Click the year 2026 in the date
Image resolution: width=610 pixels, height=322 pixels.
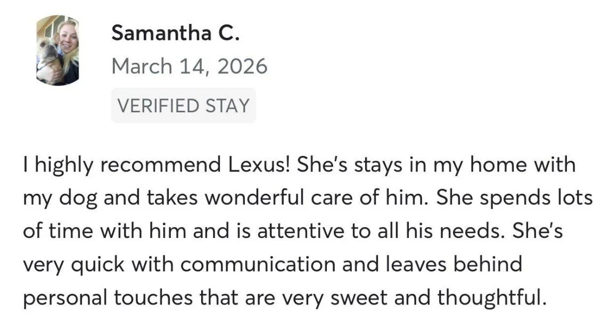(242, 66)
